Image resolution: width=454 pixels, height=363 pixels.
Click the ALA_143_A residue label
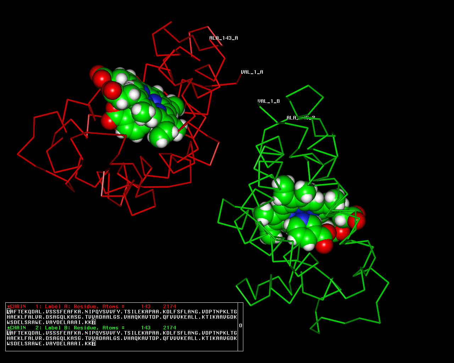point(223,38)
